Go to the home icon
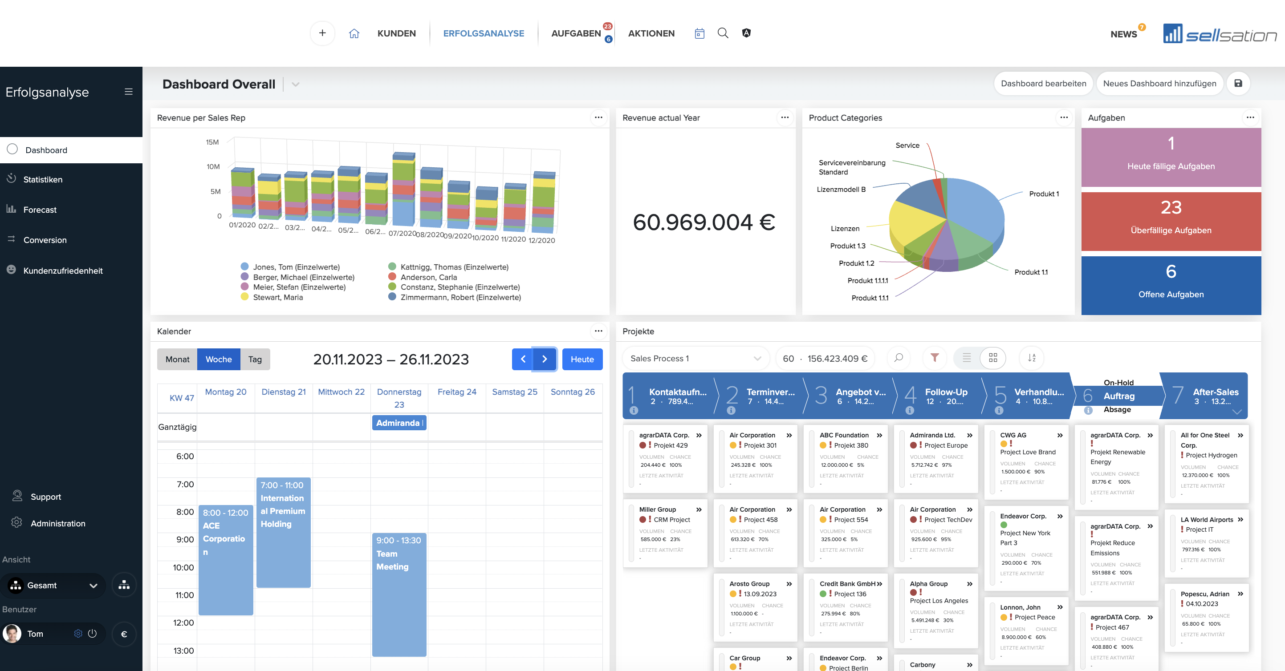Screen dimensions: 1285x671 point(354,33)
